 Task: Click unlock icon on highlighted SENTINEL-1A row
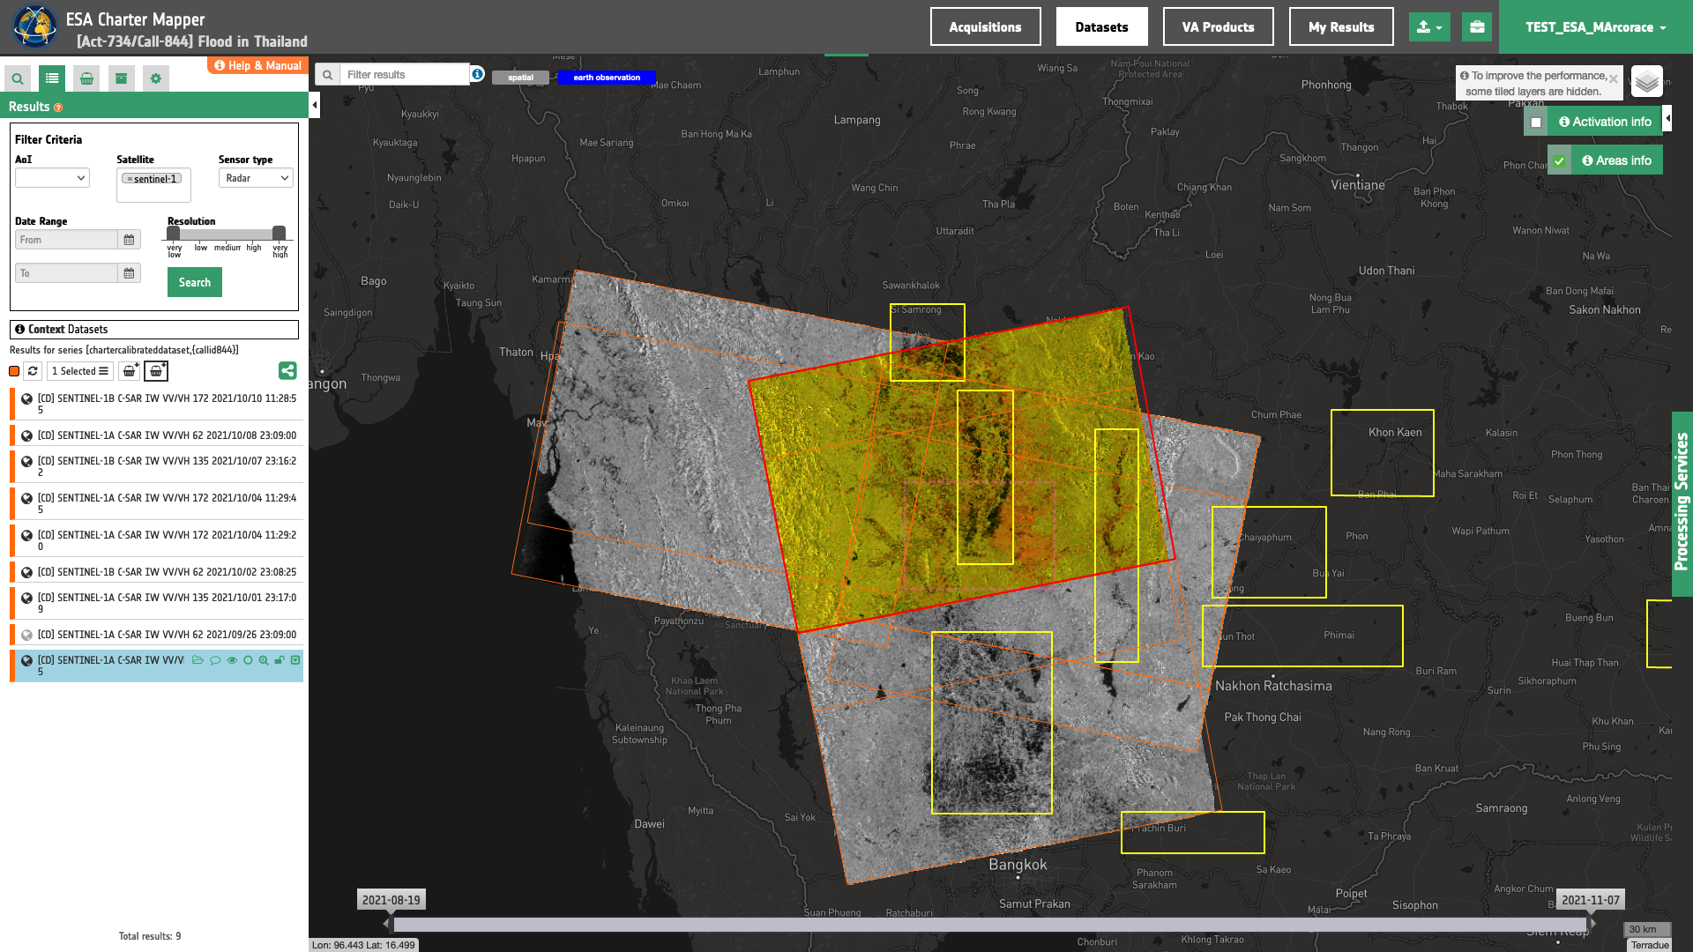tap(280, 660)
